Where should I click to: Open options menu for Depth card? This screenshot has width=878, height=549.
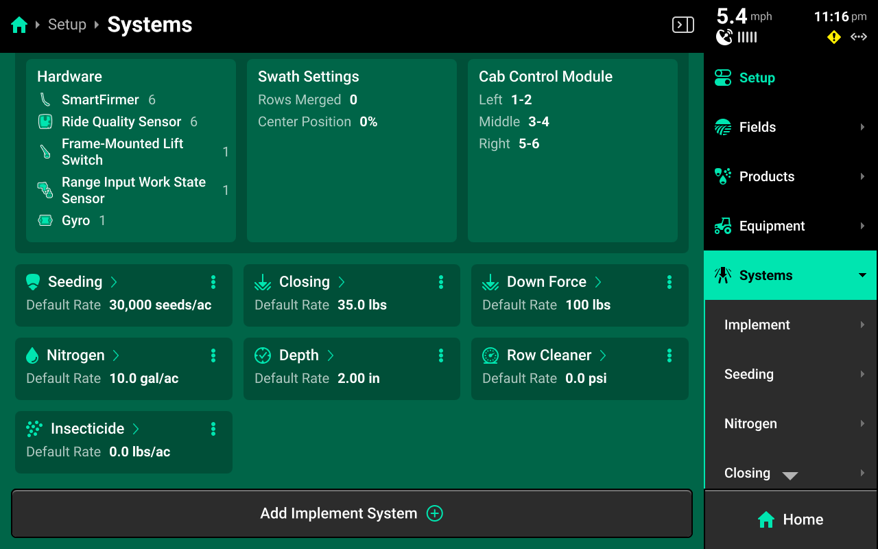441,355
